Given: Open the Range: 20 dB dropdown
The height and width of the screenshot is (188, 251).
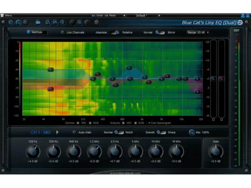Looking at the screenshot, I should click(x=198, y=33).
